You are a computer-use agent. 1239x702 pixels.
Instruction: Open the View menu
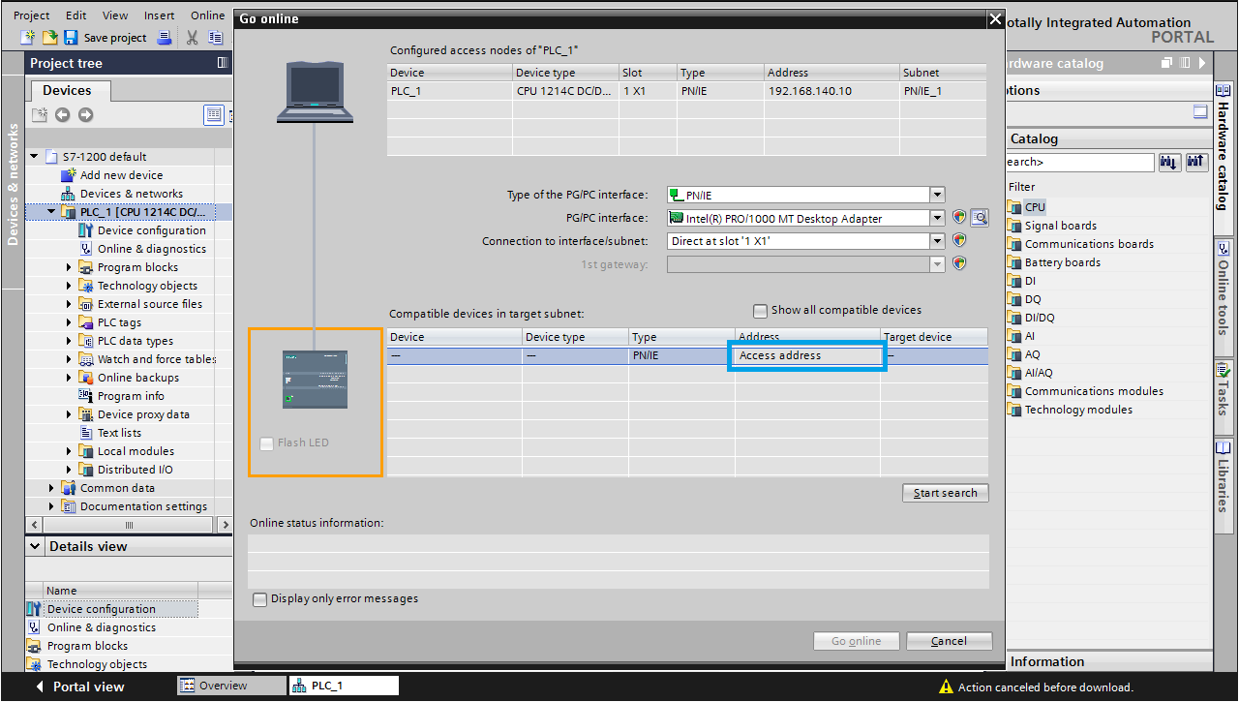point(115,15)
